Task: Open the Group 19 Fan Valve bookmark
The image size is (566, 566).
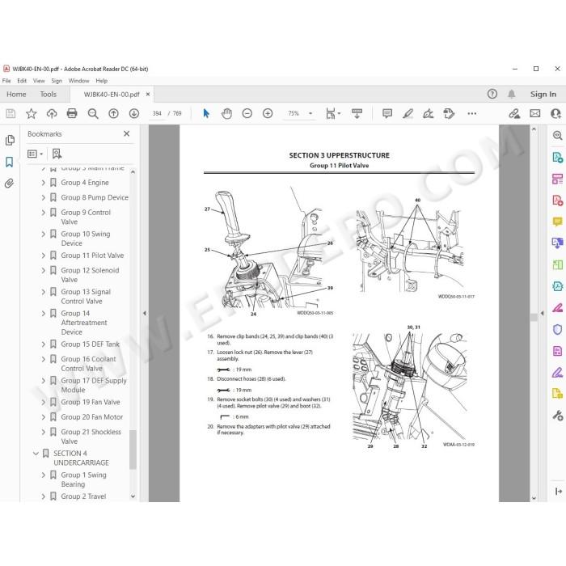Action: [91, 402]
